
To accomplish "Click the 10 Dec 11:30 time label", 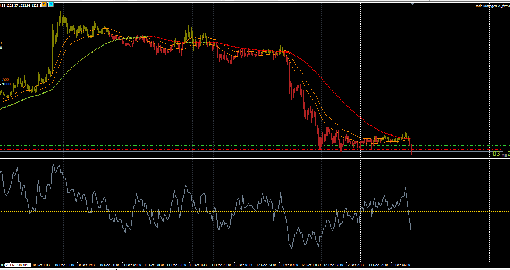I will [x=42, y=265].
